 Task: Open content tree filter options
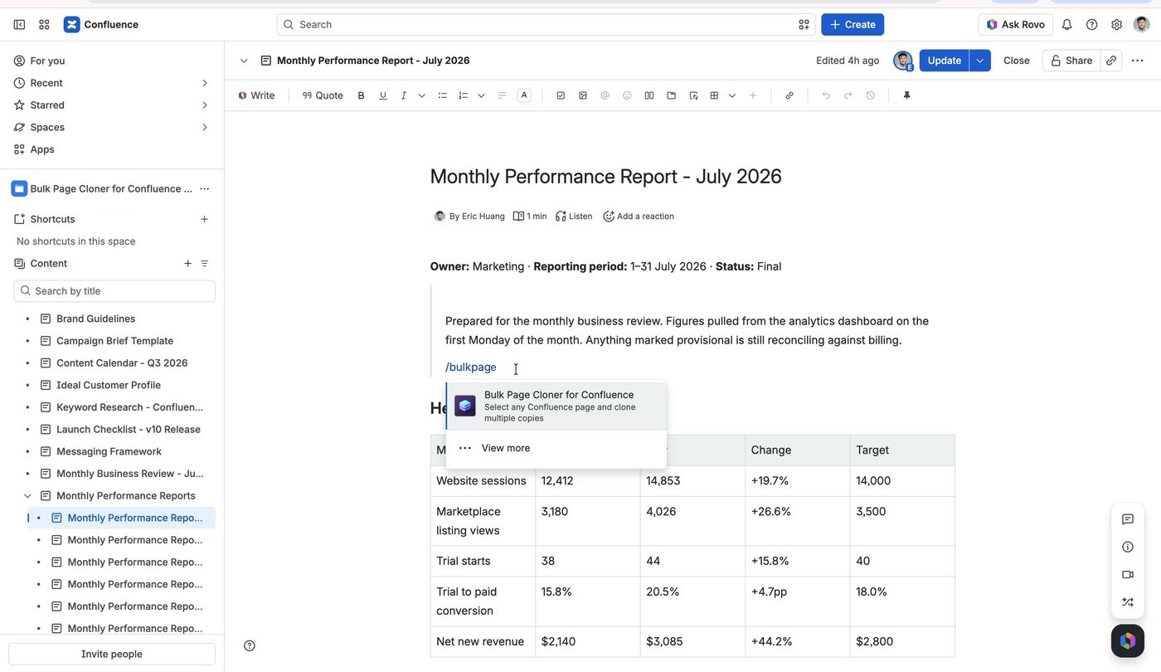click(x=205, y=264)
